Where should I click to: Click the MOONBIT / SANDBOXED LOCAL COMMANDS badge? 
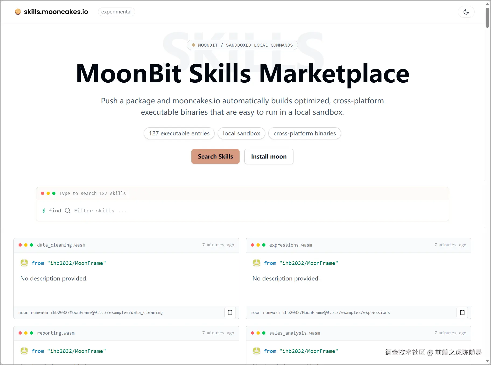click(242, 45)
